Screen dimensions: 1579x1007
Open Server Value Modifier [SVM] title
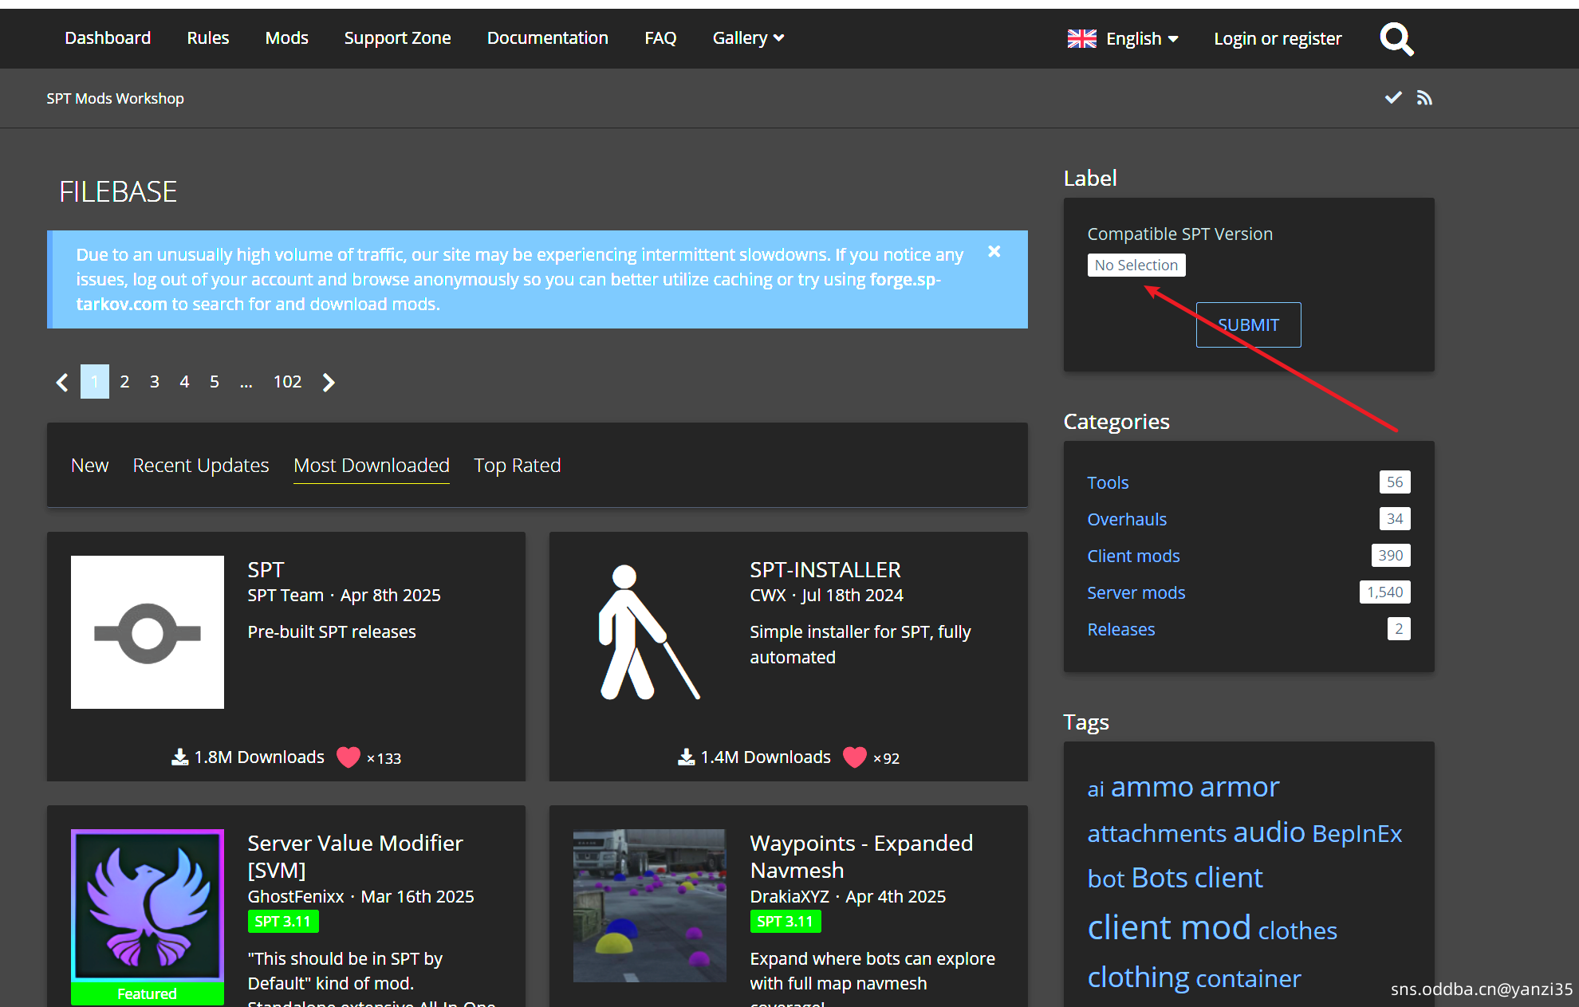point(355,856)
